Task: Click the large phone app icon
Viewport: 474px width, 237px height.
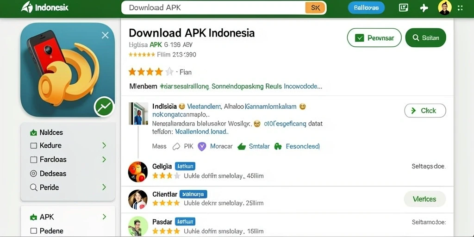Action: click(68, 70)
